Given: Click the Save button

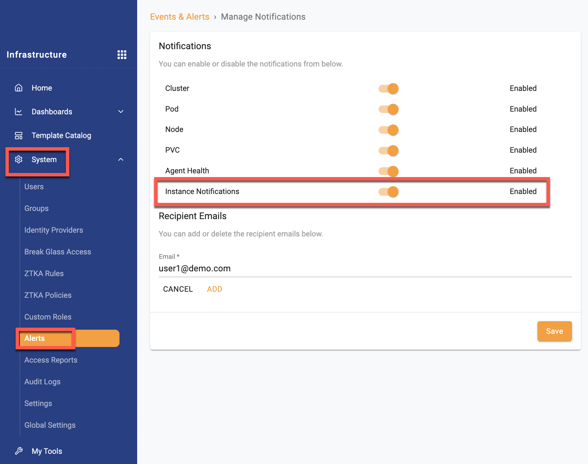Looking at the screenshot, I should 554,331.
